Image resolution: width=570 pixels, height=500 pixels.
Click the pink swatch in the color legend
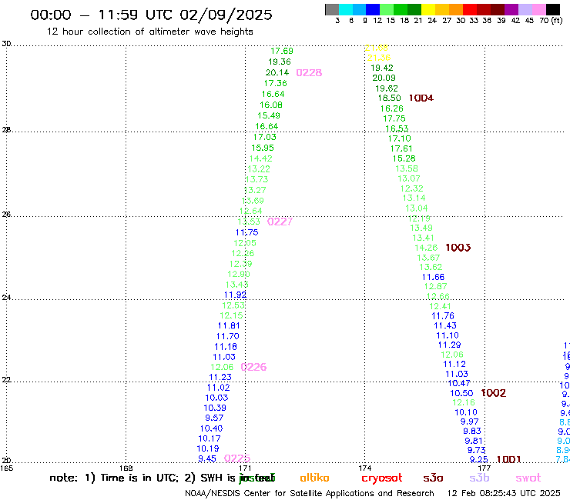point(538,9)
